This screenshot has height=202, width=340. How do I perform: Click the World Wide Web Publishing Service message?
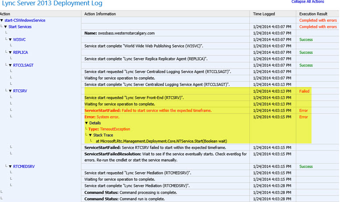coord(144,46)
